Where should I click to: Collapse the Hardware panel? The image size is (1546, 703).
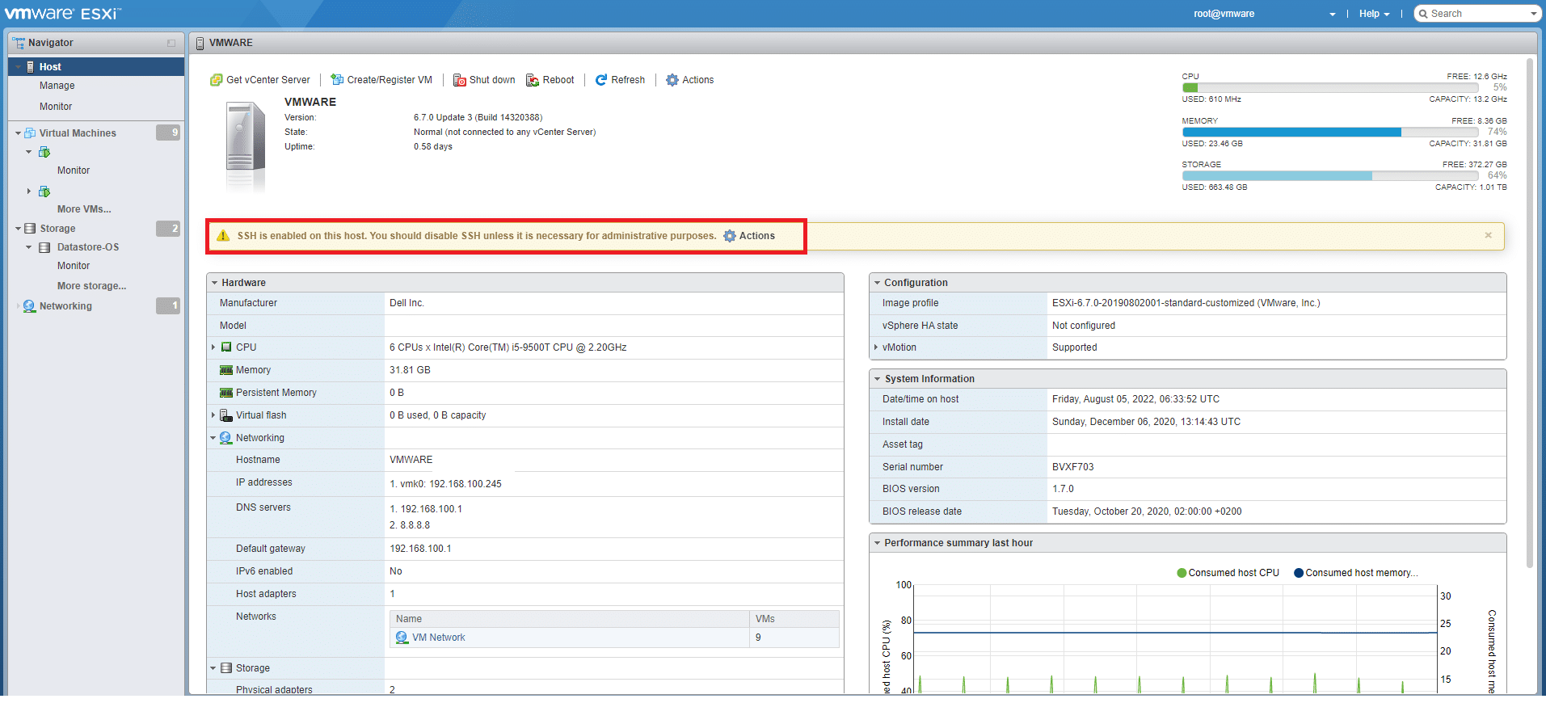(x=214, y=283)
